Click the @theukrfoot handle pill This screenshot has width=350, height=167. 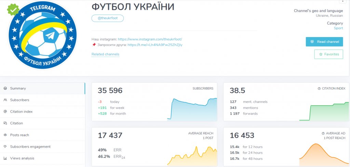[x=108, y=18]
